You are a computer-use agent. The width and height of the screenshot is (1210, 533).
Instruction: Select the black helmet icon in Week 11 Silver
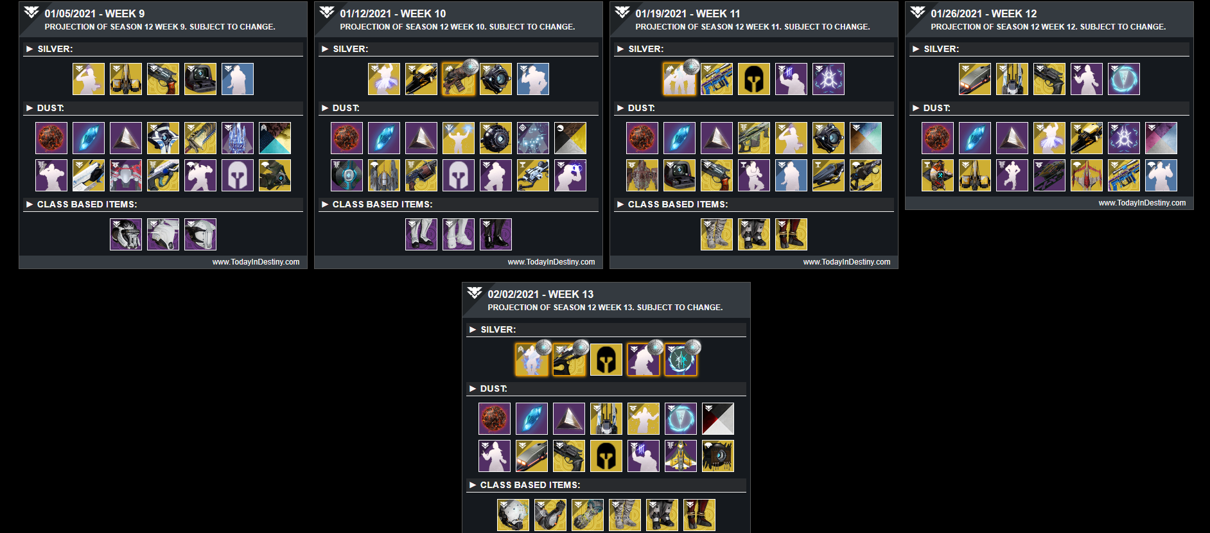click(754, 79)
